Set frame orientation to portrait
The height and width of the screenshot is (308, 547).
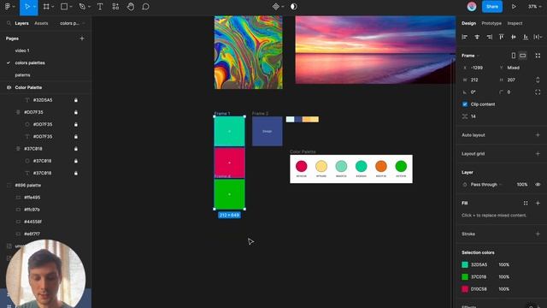[514, 56]
